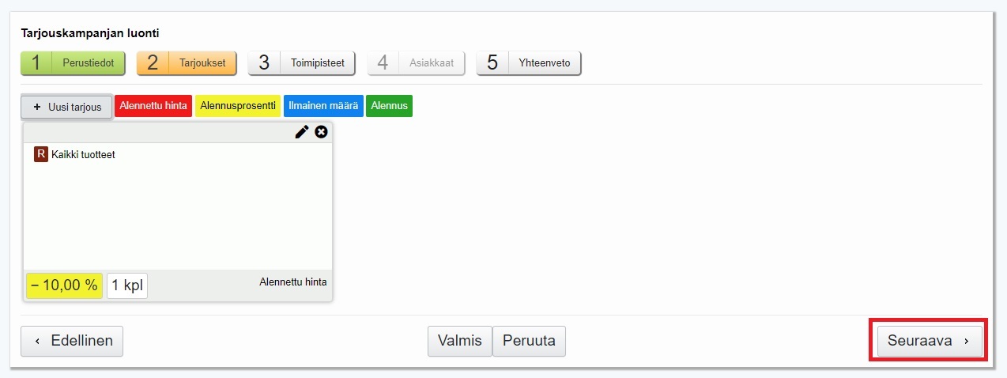The width and height of the screenshot is (1007, 378).
Task: Click the pencil edit icon on offer card
Action: [x=301, y=132]
